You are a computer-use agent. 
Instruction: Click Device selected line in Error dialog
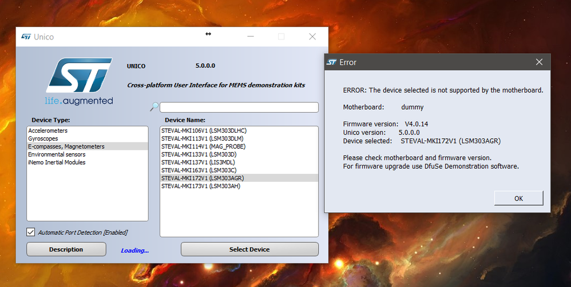click(x=422, y=141)
